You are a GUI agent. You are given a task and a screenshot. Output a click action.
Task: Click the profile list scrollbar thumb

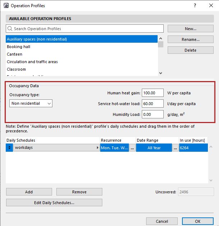tap(160, 44)
